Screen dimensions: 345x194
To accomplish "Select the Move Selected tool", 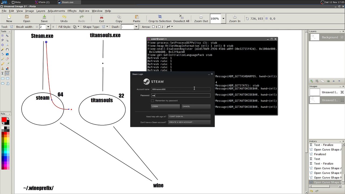I will [x=7, y=36].
